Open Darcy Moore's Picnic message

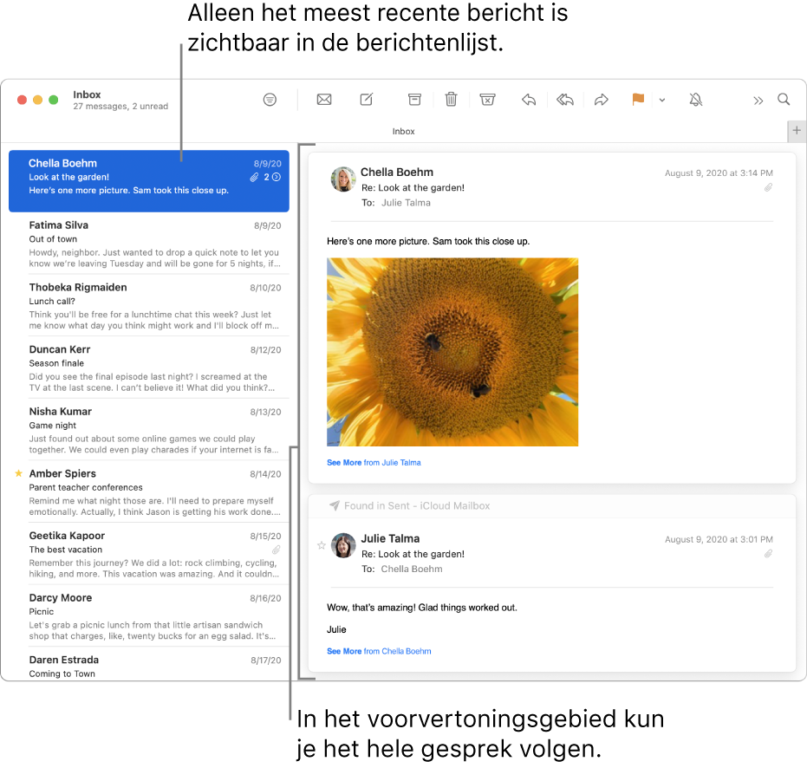point(154,616)
